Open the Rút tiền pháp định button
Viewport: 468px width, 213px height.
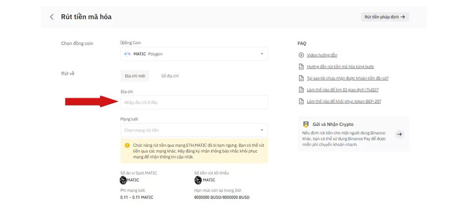click(385, 17)
